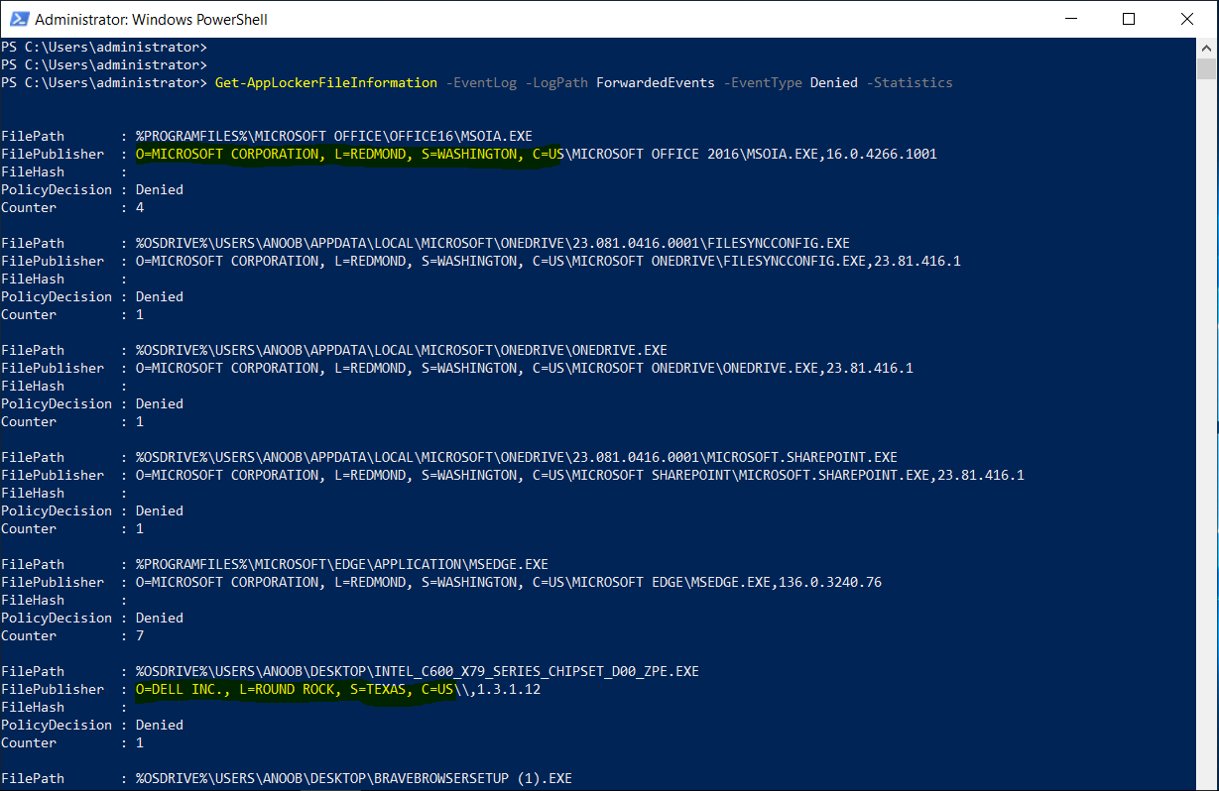This screenshot has height=791, width=1219.
Task: Maximize the PowerShell window
Action: point(1129,19)
